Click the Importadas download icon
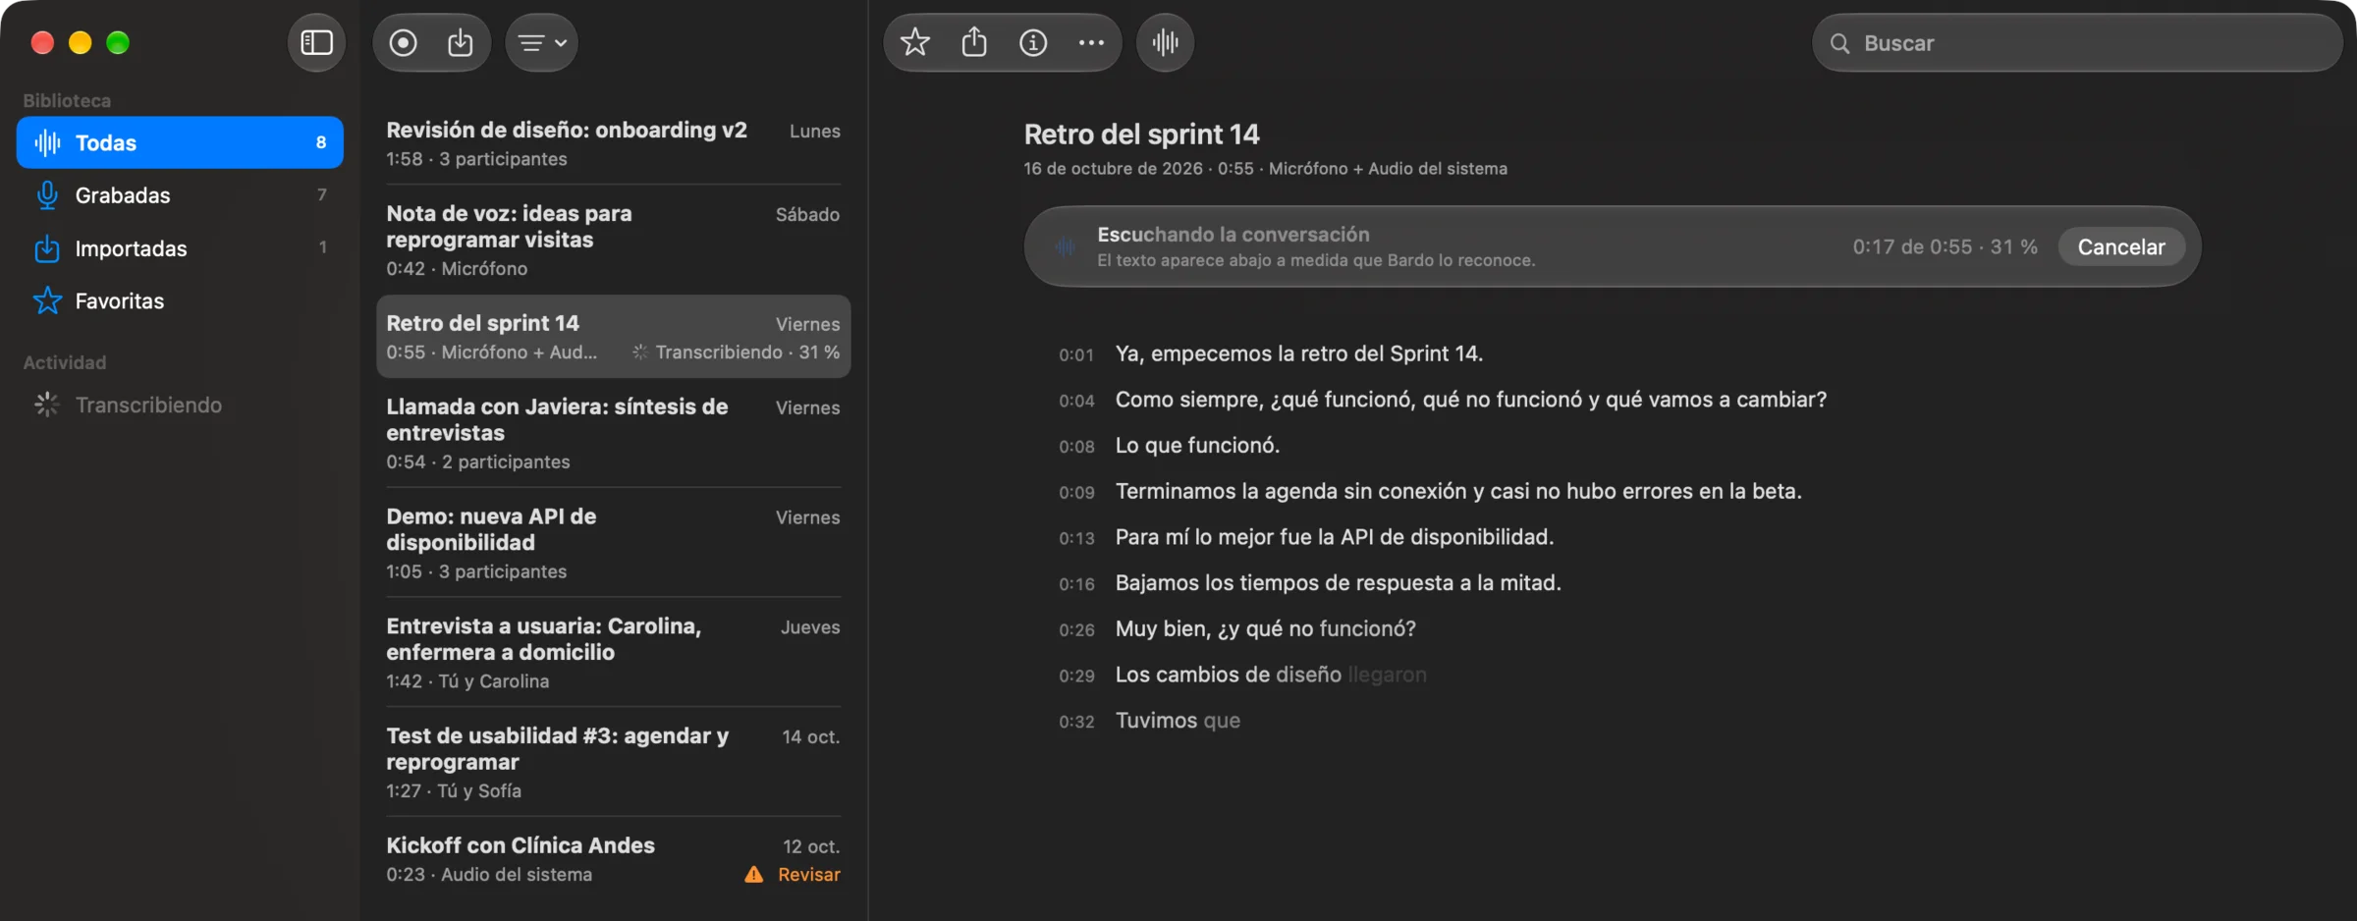 [x=46, y=248]
